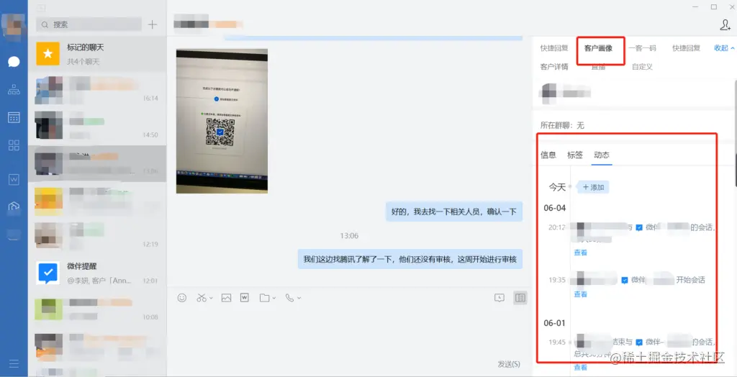Open the chat timestamped 10:08
The image size is (737, 377).
[x=97, y=309]
